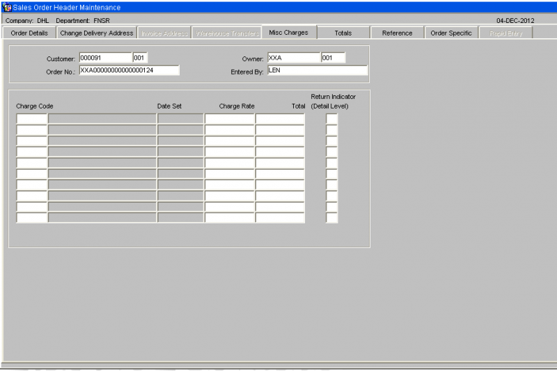557x371 pixels.
Task: Open the Order Specific tab
Action: tap(451, 33)
